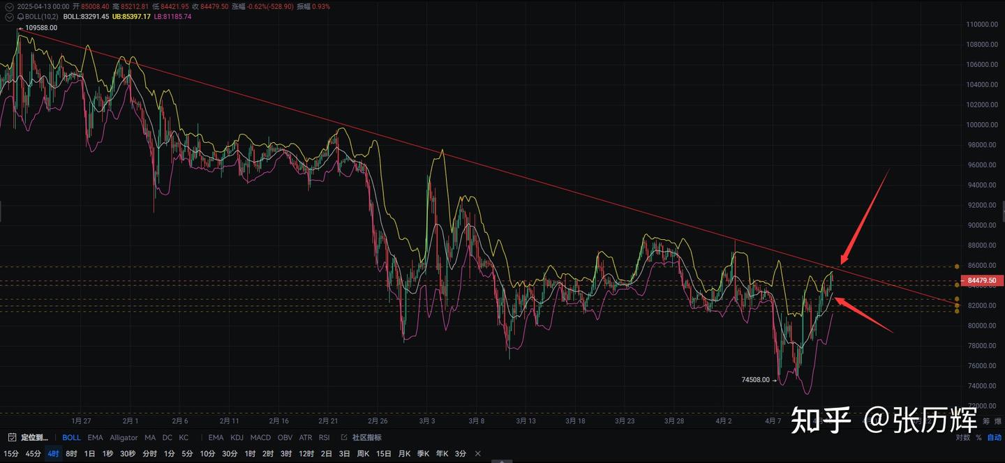Switch to the 12时 timeframe

[x=306, y=454]
